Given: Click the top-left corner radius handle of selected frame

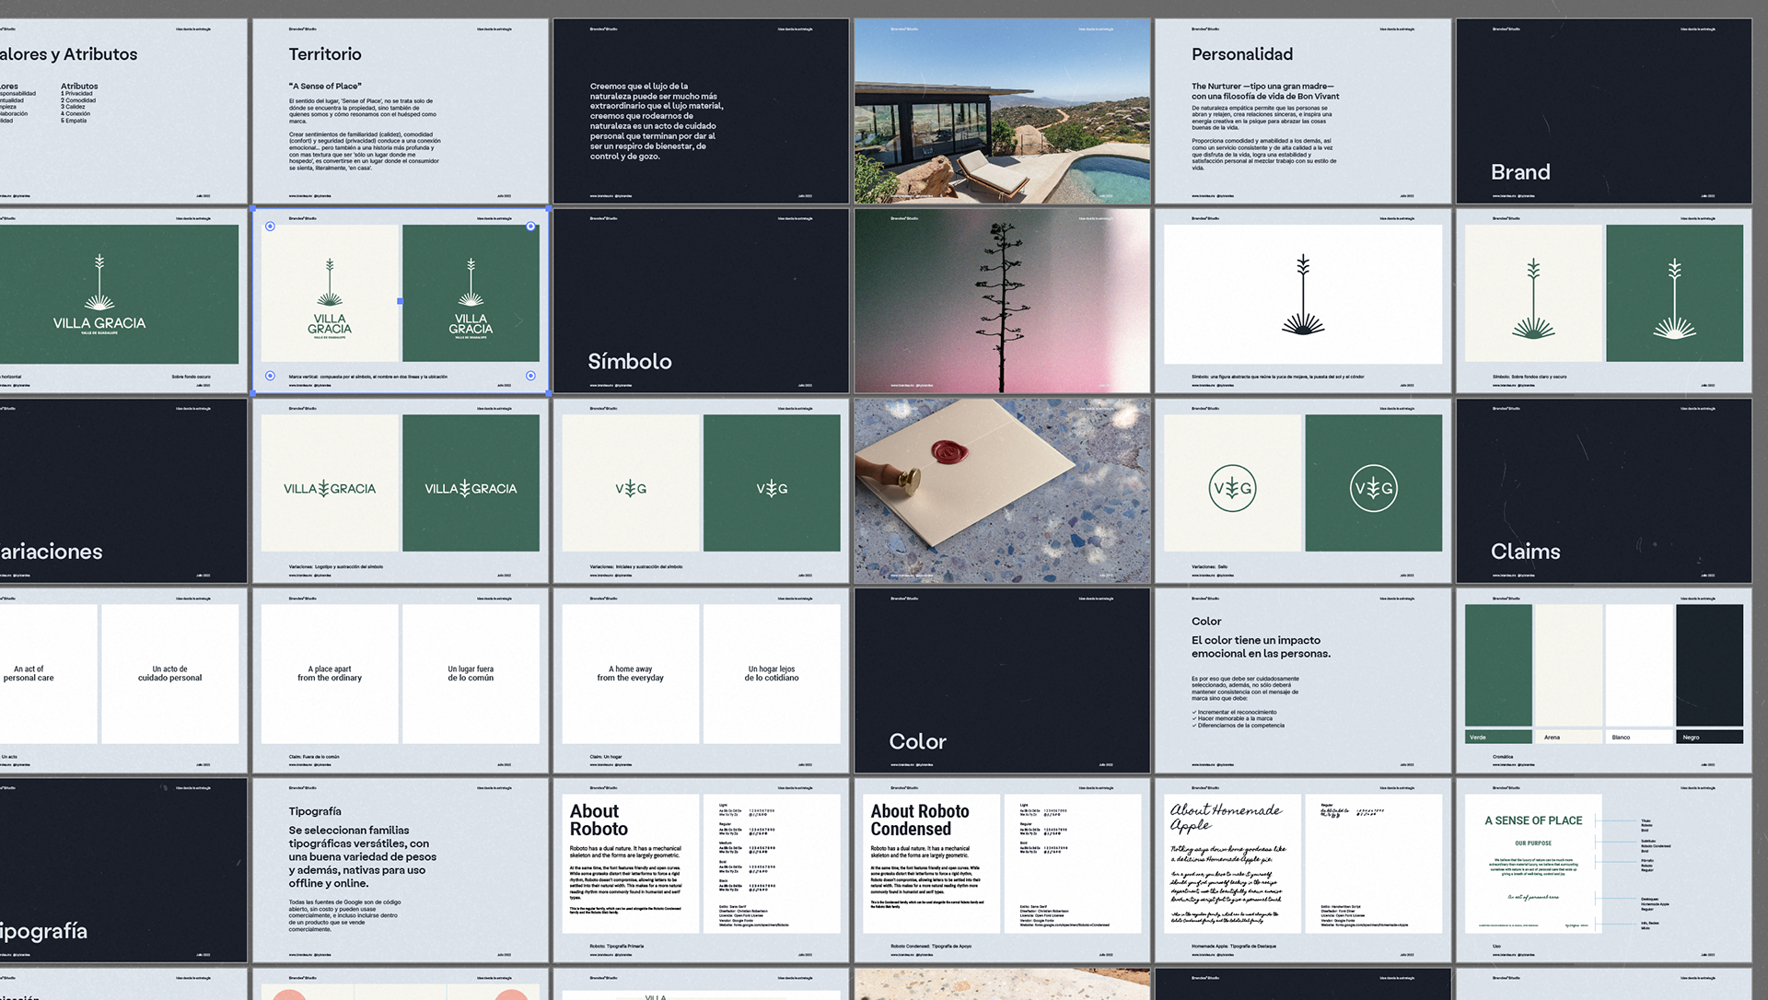Looking at the screenshot, I should point(270,227).
